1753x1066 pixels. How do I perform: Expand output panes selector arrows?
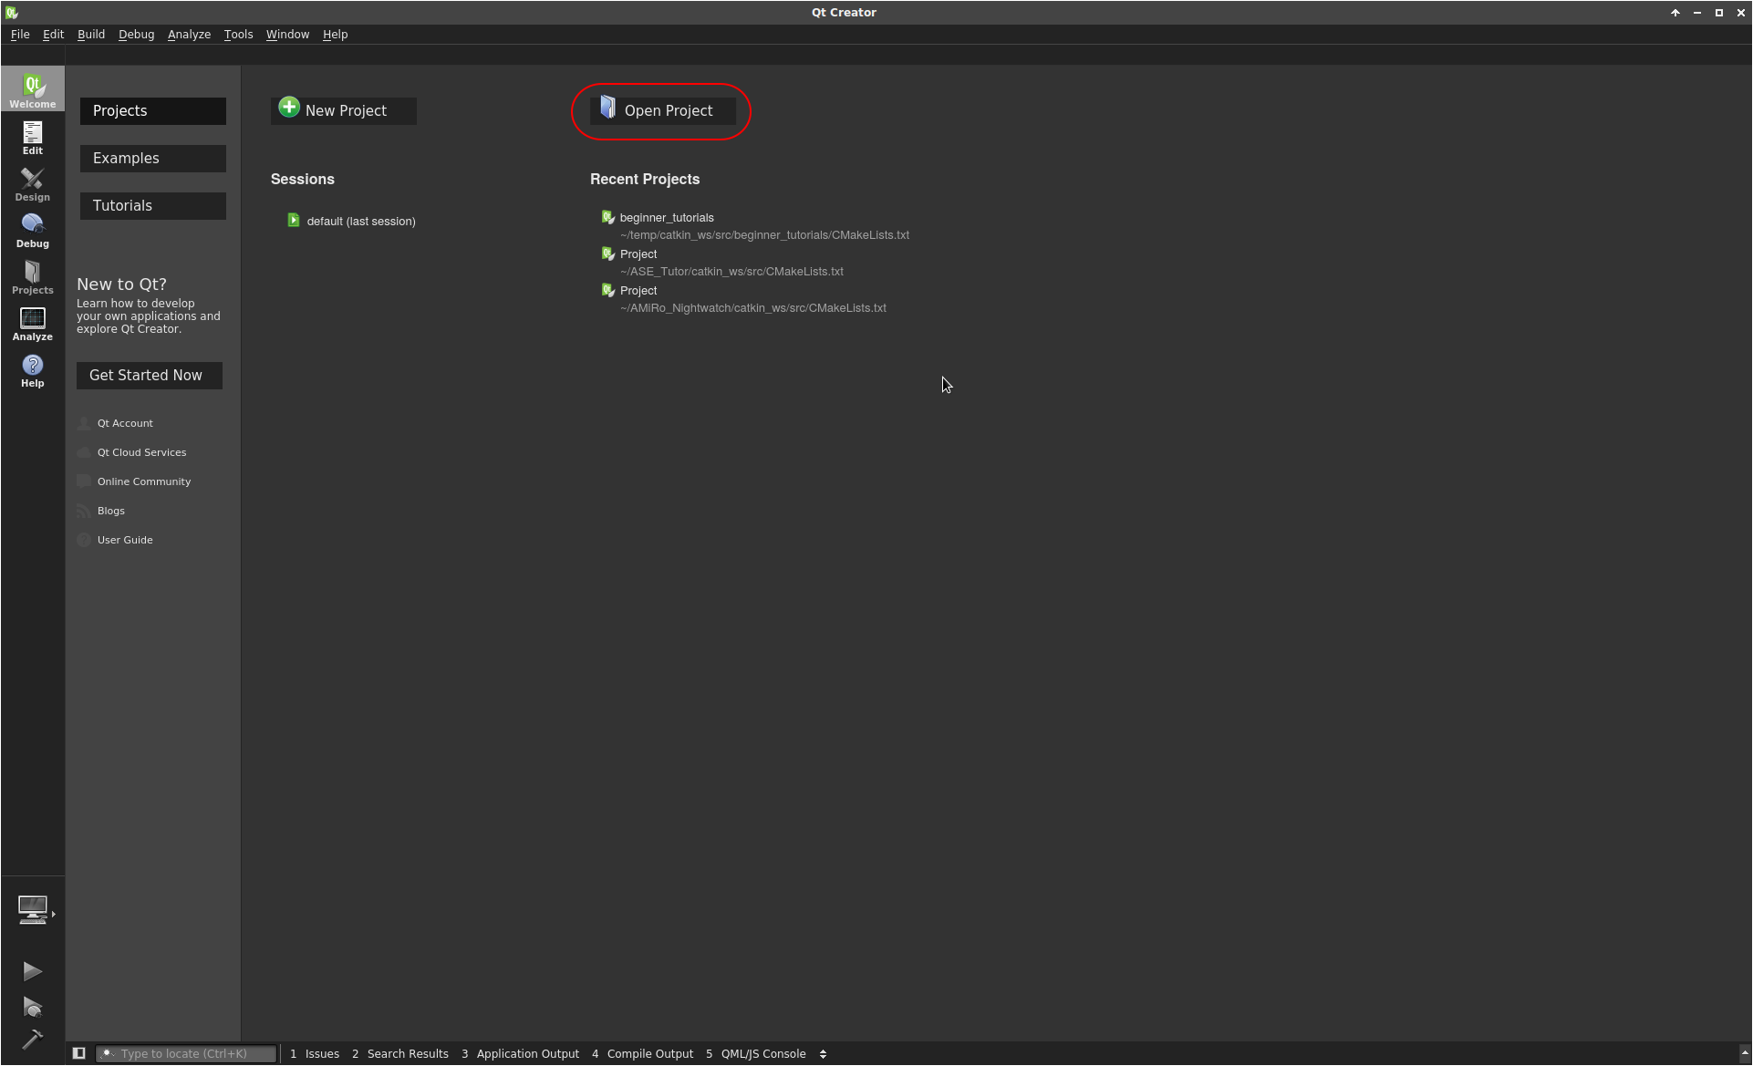pyautogui.click(x=823, y=1054)
